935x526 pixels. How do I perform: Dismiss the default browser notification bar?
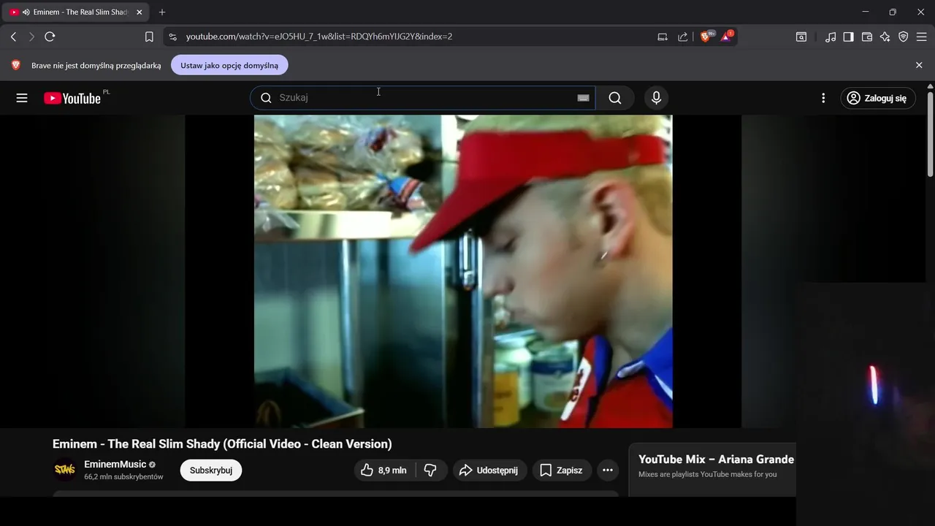(x=919, y=65)
